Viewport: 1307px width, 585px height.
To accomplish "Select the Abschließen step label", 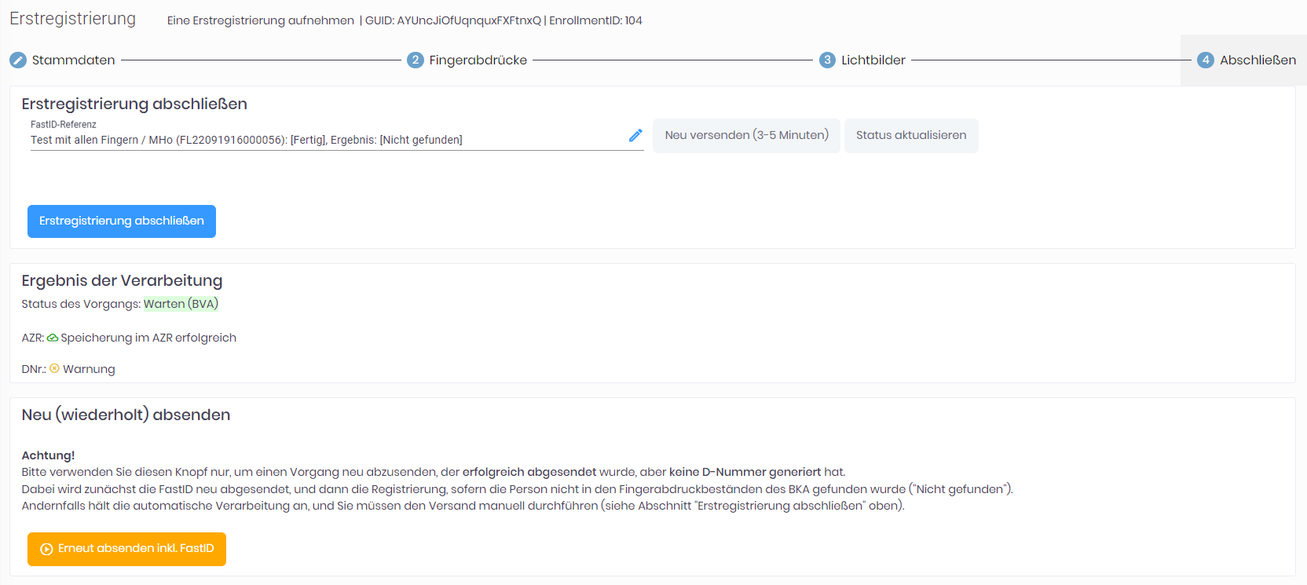I will [1258, 60].
